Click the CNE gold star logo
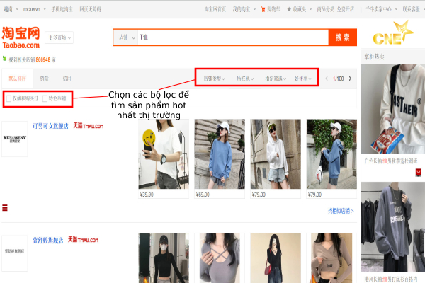 point(394,33)
